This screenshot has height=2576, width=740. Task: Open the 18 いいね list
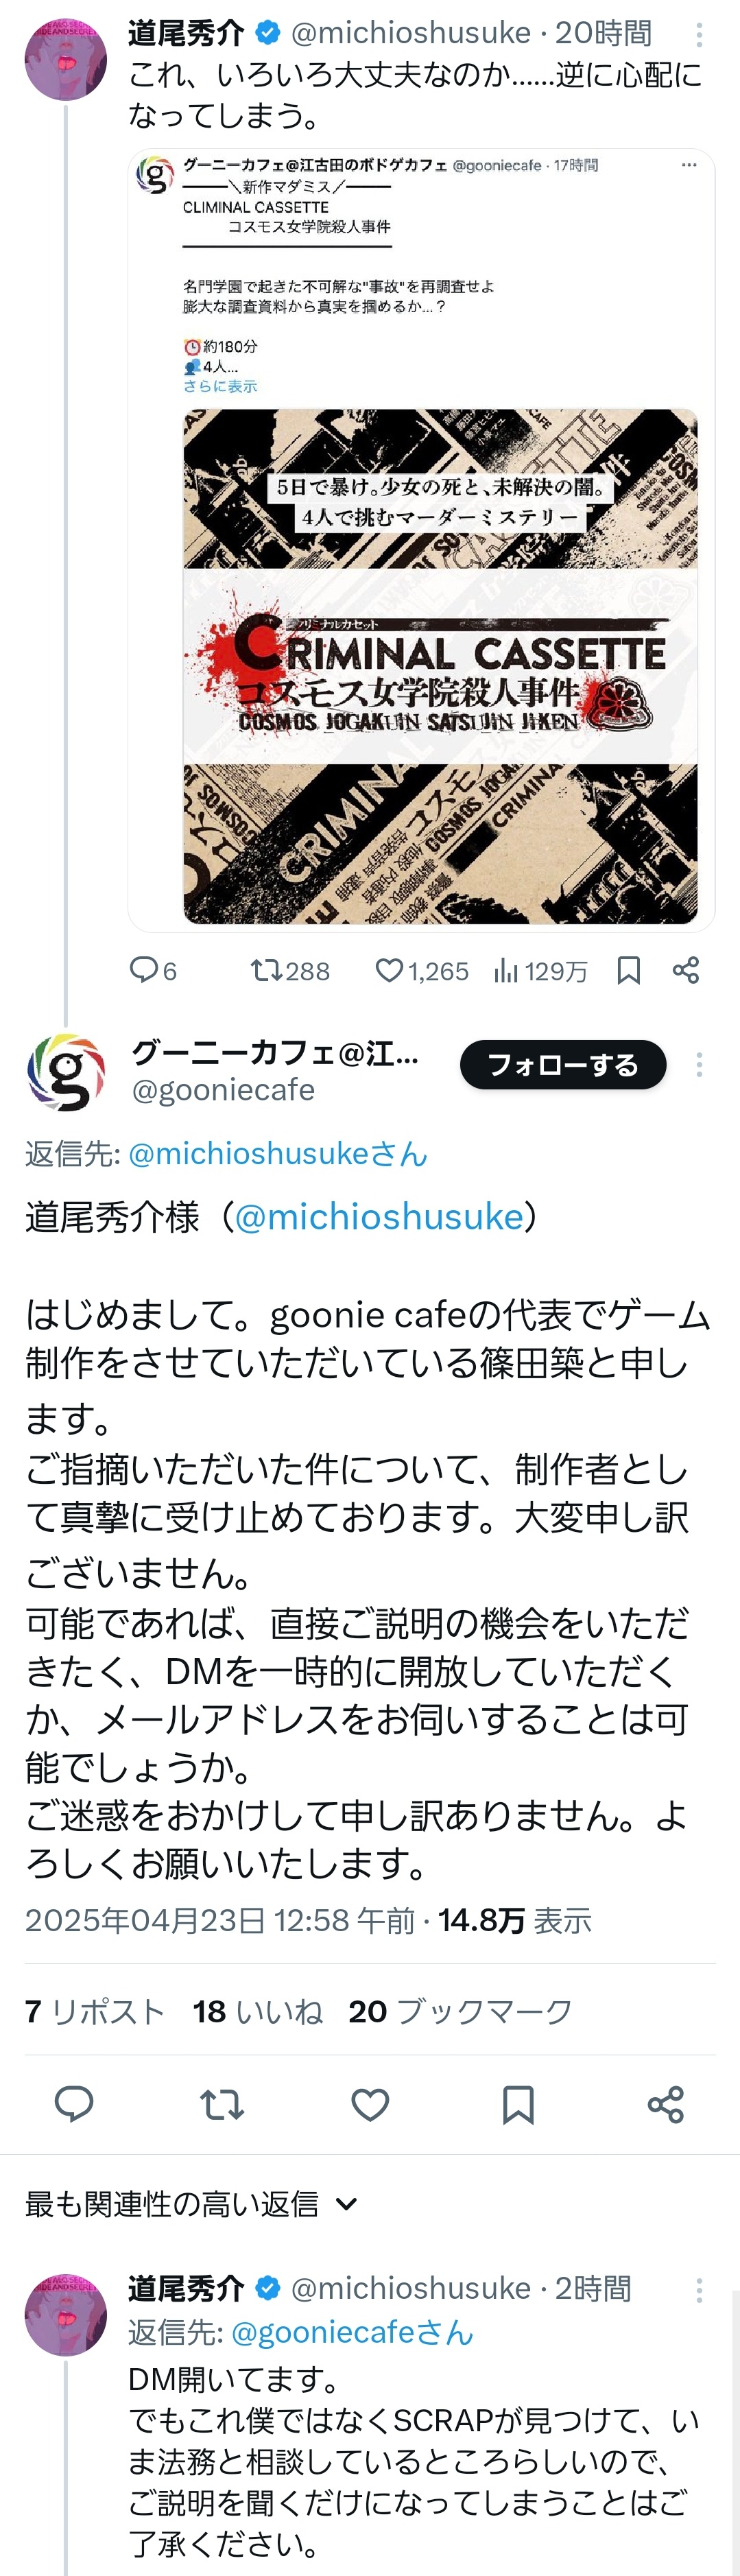(257, 2011)
